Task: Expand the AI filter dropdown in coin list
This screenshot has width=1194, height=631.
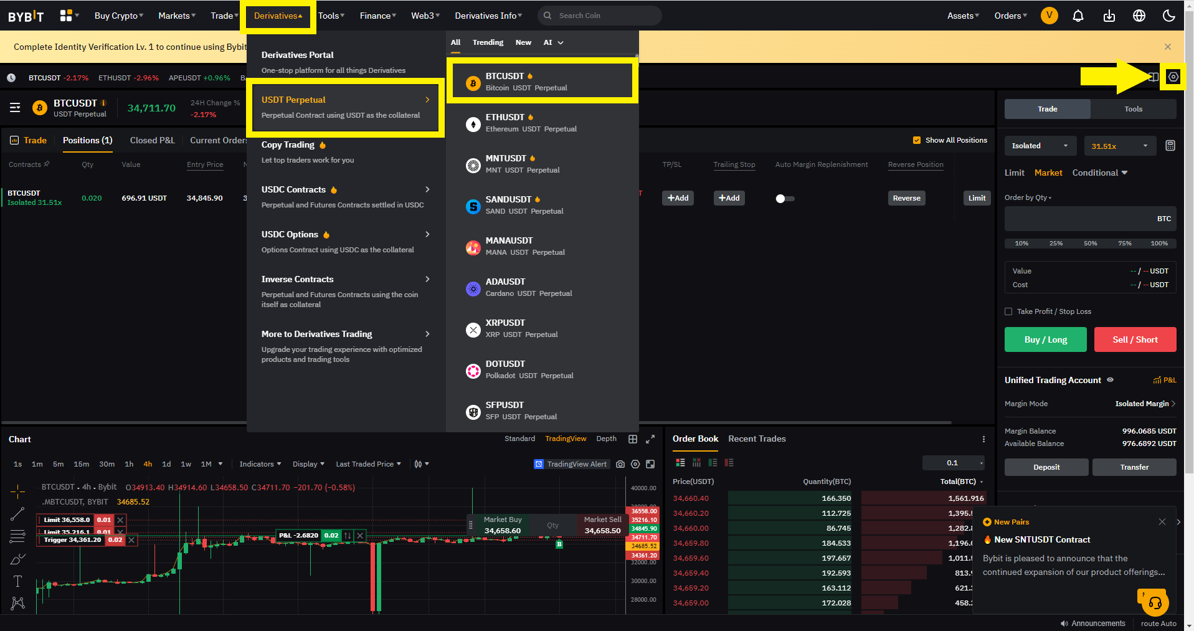Action: point(553,42)
